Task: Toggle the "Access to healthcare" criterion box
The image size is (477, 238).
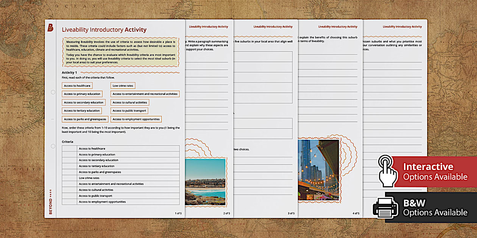Action: coord(77,85)
